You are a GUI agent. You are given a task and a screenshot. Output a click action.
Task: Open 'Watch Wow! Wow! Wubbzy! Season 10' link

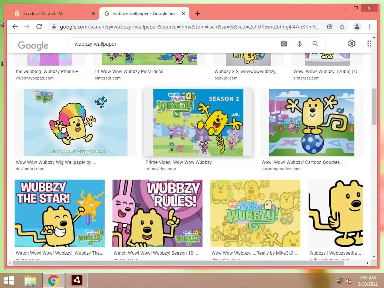point(156,253)
